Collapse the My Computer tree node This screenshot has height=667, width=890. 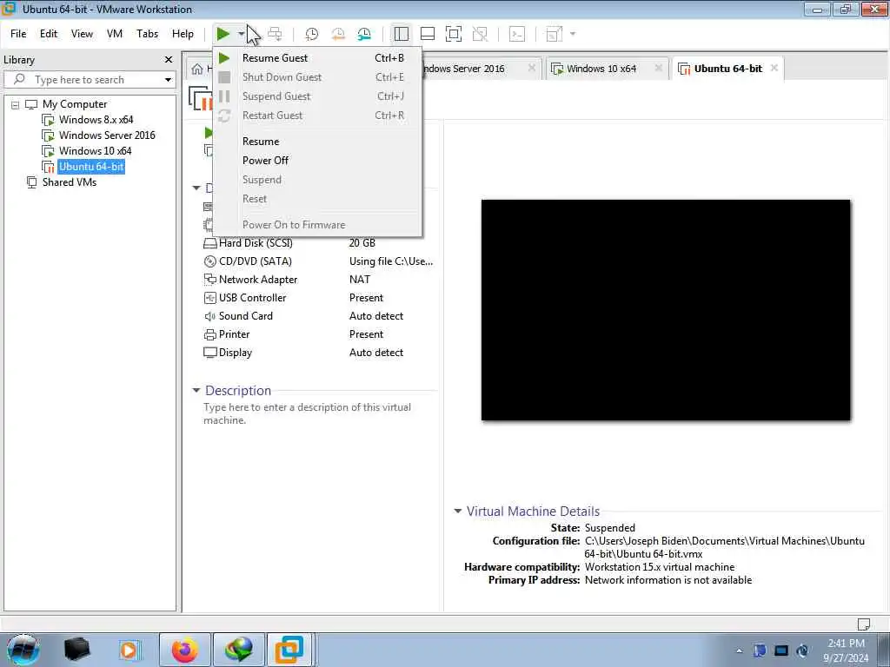click(x=16, y=105)
